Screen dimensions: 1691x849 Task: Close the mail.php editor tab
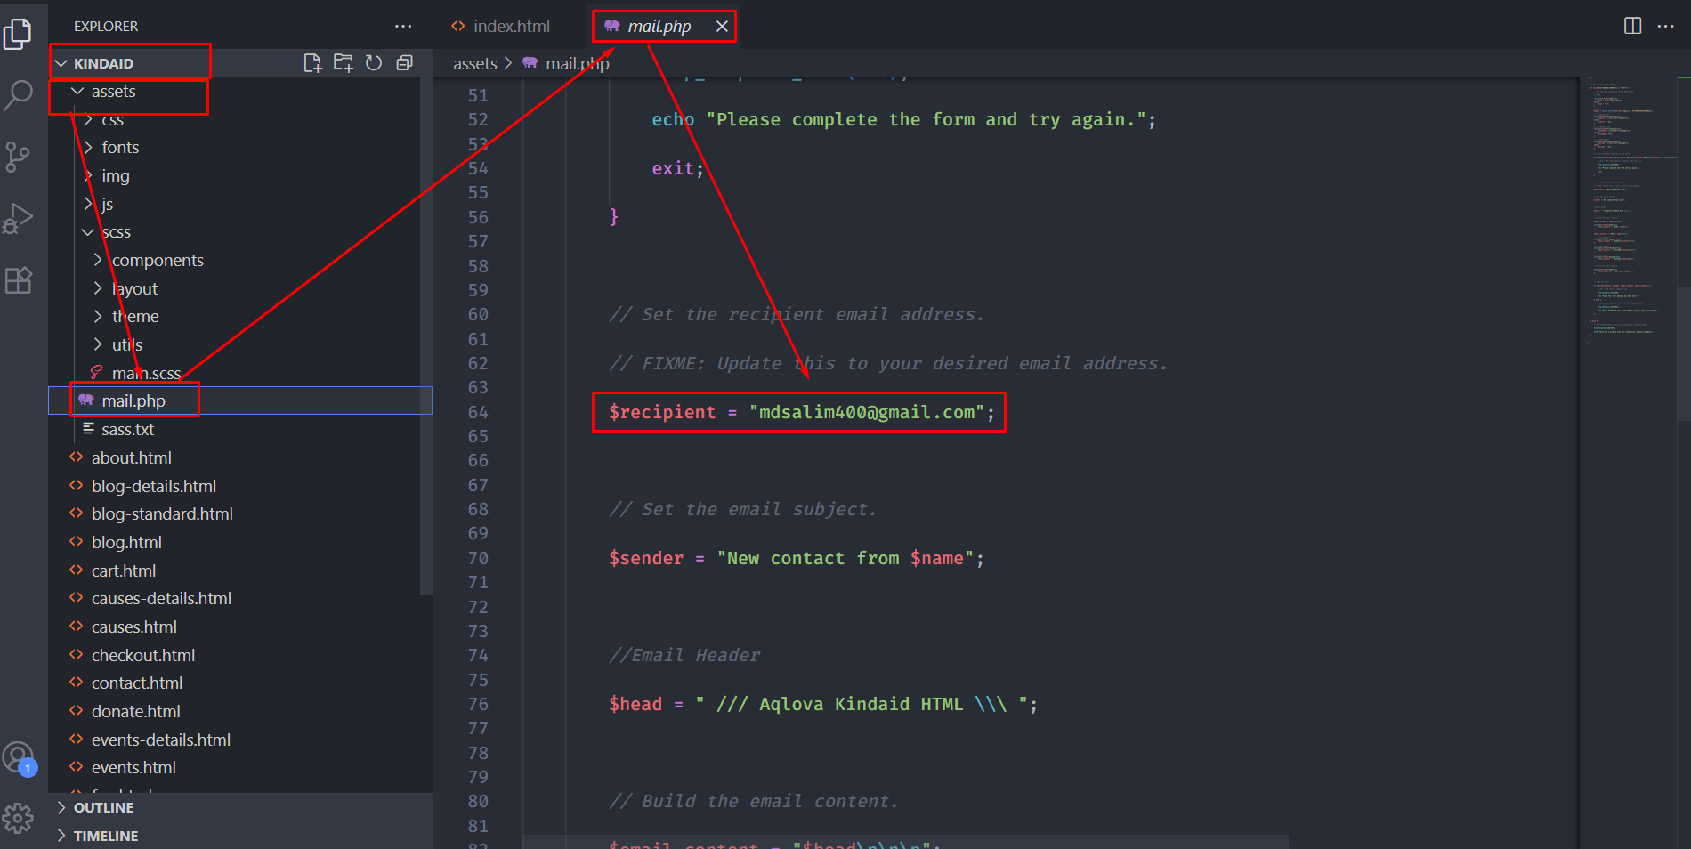click(722, 27)
